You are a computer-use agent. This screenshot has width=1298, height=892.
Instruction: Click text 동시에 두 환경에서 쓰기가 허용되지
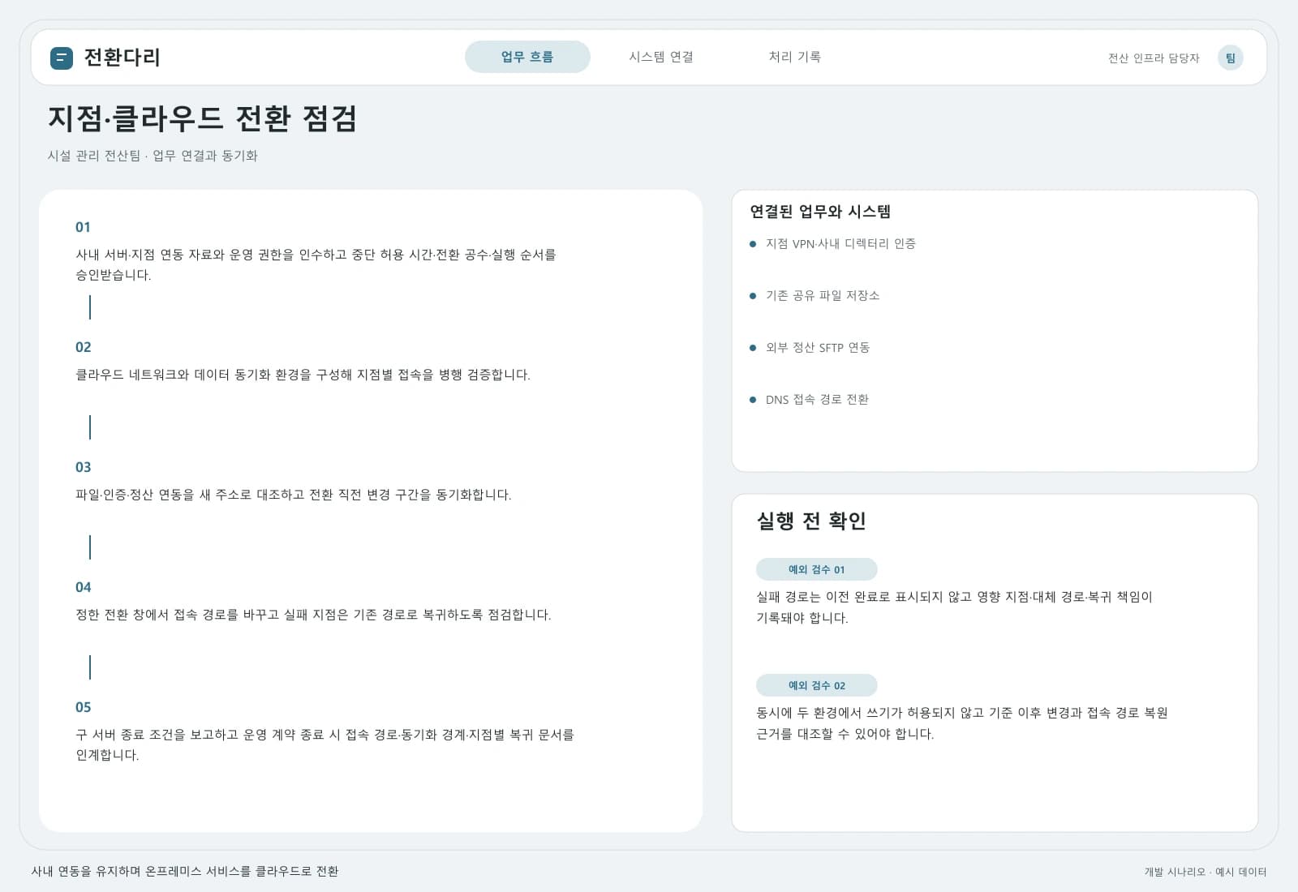[962, 723]
